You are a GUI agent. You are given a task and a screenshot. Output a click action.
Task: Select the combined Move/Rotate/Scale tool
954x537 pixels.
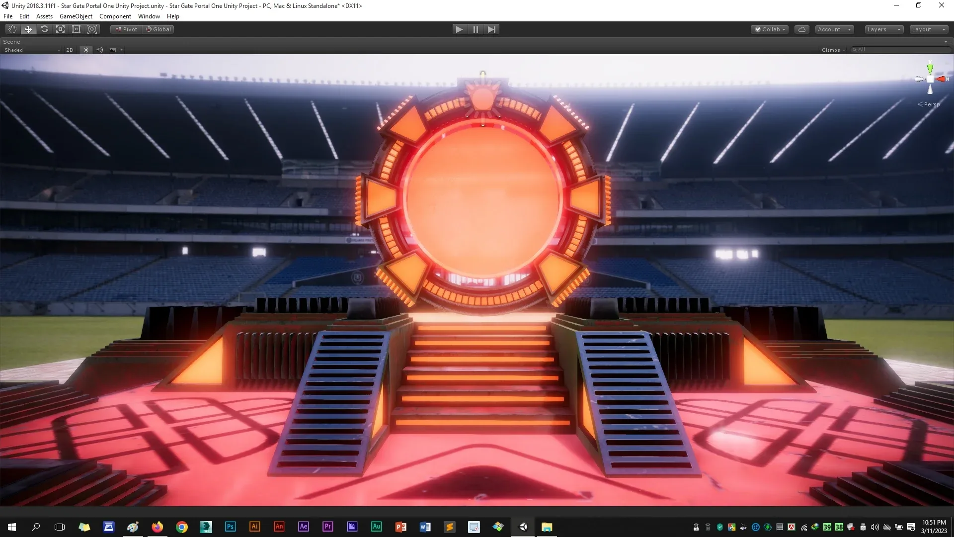coord(92,29)
